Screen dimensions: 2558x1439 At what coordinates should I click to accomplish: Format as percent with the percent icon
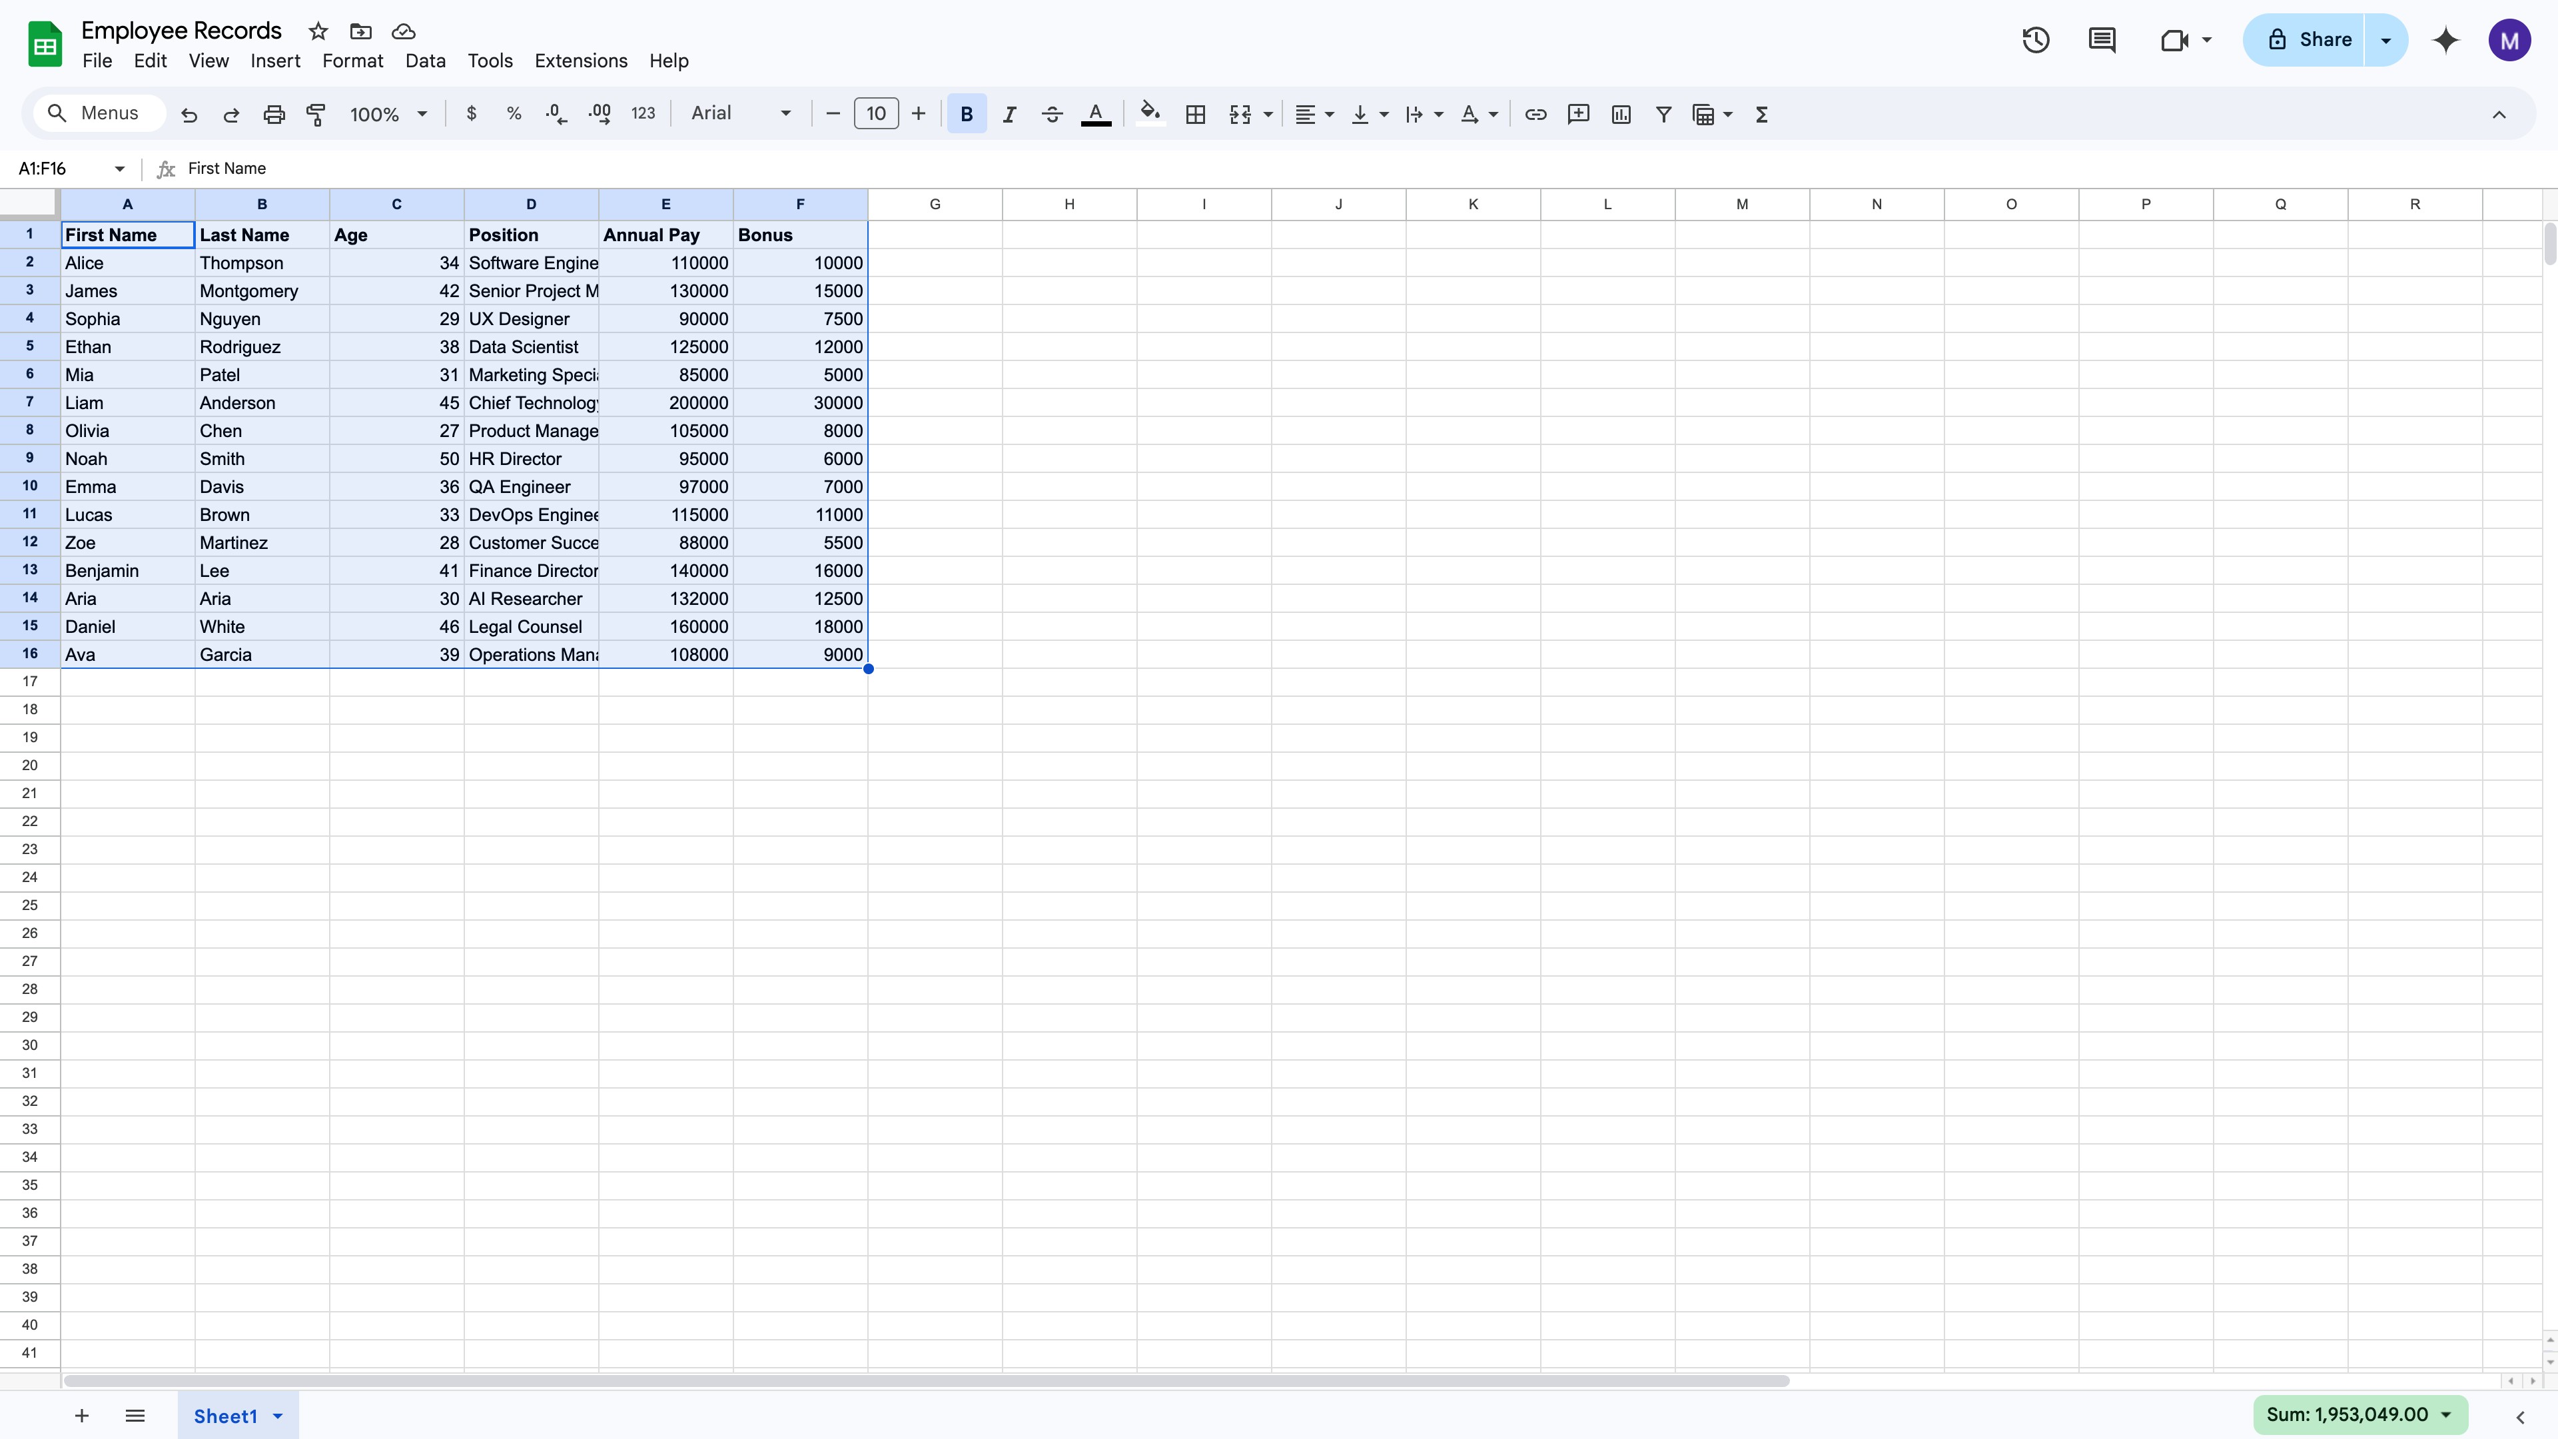(514, 114)
